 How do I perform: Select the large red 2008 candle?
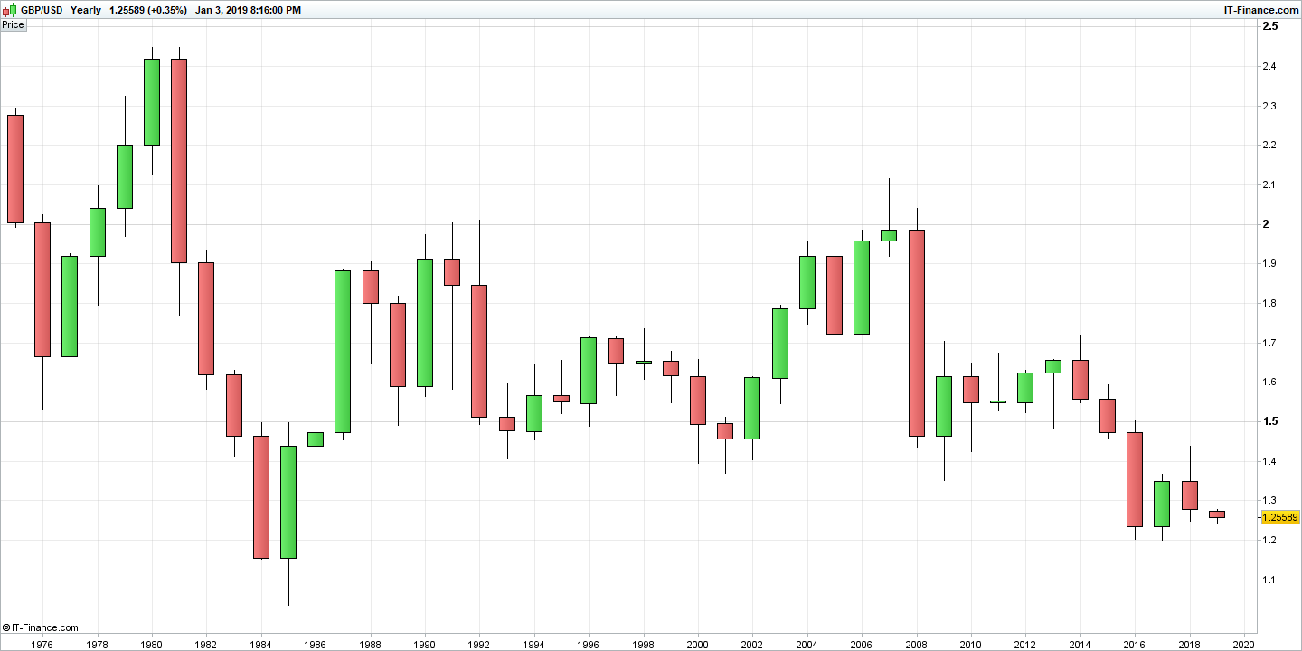(x=916, y=333)
